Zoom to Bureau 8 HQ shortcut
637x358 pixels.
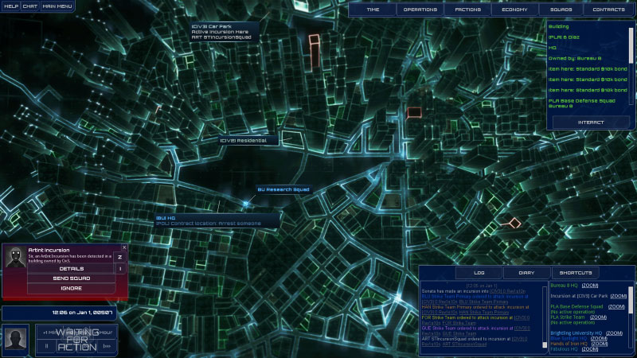590,285
